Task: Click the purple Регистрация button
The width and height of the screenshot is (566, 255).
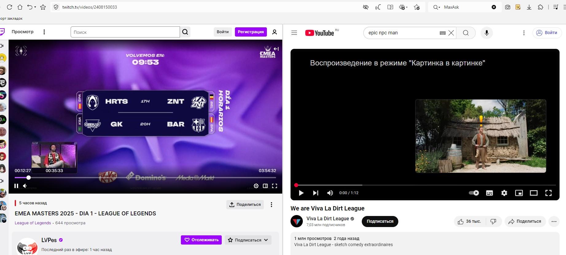Action: click(251, 32)
